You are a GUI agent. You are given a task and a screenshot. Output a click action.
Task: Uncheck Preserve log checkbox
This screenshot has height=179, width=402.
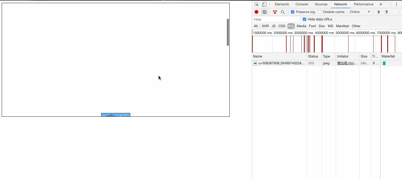pyautogui.click(x=293, y=12)
